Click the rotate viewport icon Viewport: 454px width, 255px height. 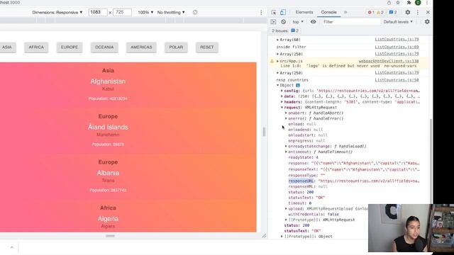click(x=195, y=13)
